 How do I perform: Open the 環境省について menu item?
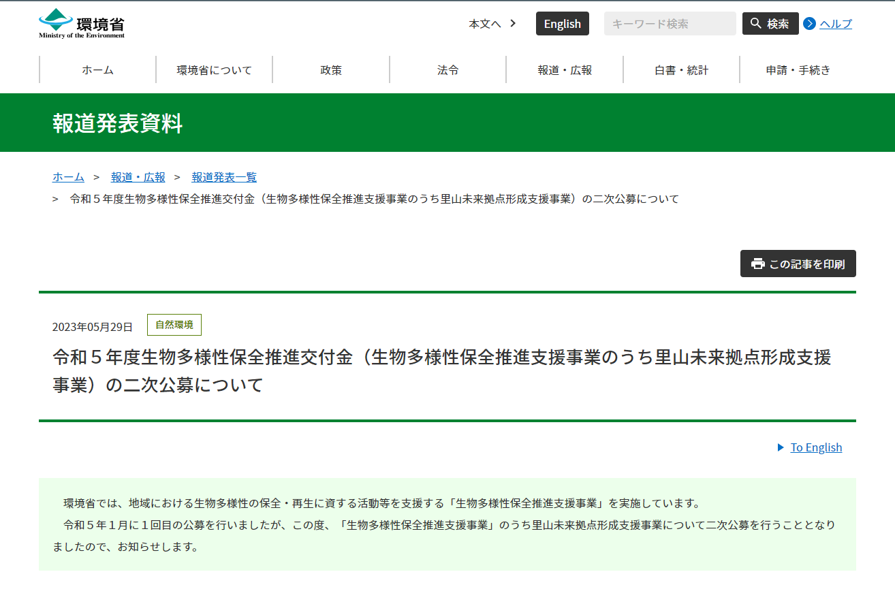pyautogui.click(x=215, y=70)
